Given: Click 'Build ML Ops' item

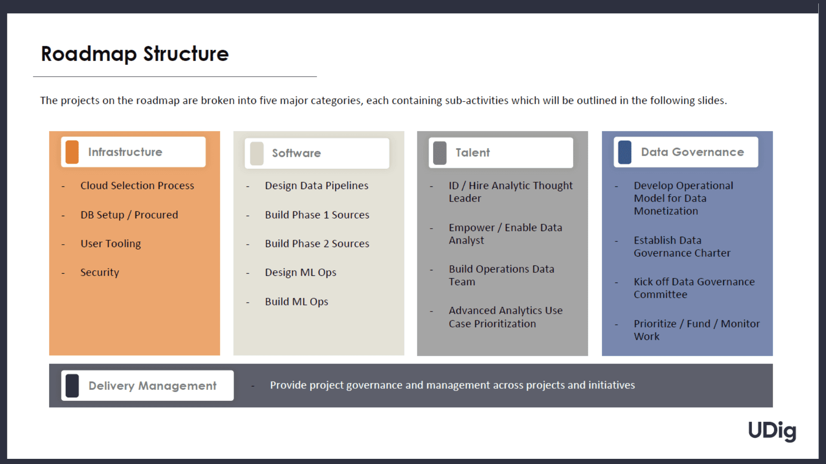Looking at the screenshot, I should pos(296,302).
